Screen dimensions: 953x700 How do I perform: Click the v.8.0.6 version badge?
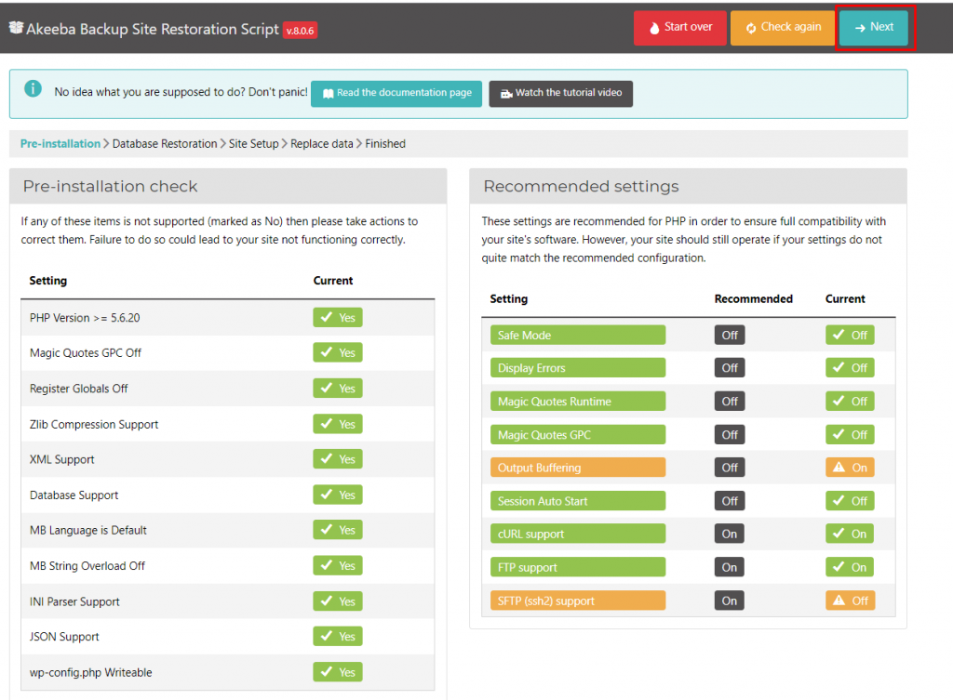301,31
